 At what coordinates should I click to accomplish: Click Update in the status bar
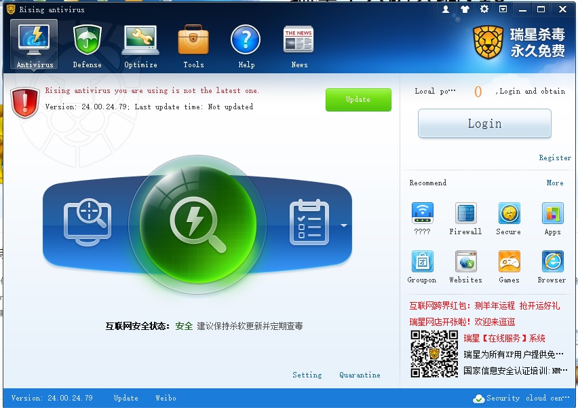point(126,398)
